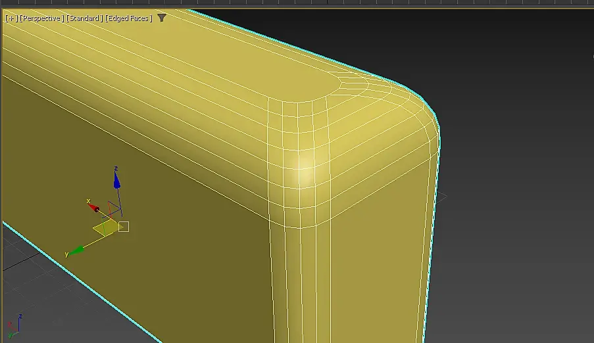Select the red X axis gizmo arrow
The image size is (594, 343).
point(93,207)
